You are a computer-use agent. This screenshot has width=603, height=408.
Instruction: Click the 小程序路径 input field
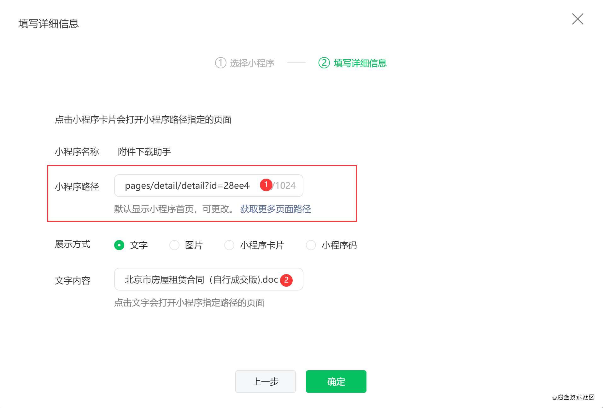[x=208, y=186]
